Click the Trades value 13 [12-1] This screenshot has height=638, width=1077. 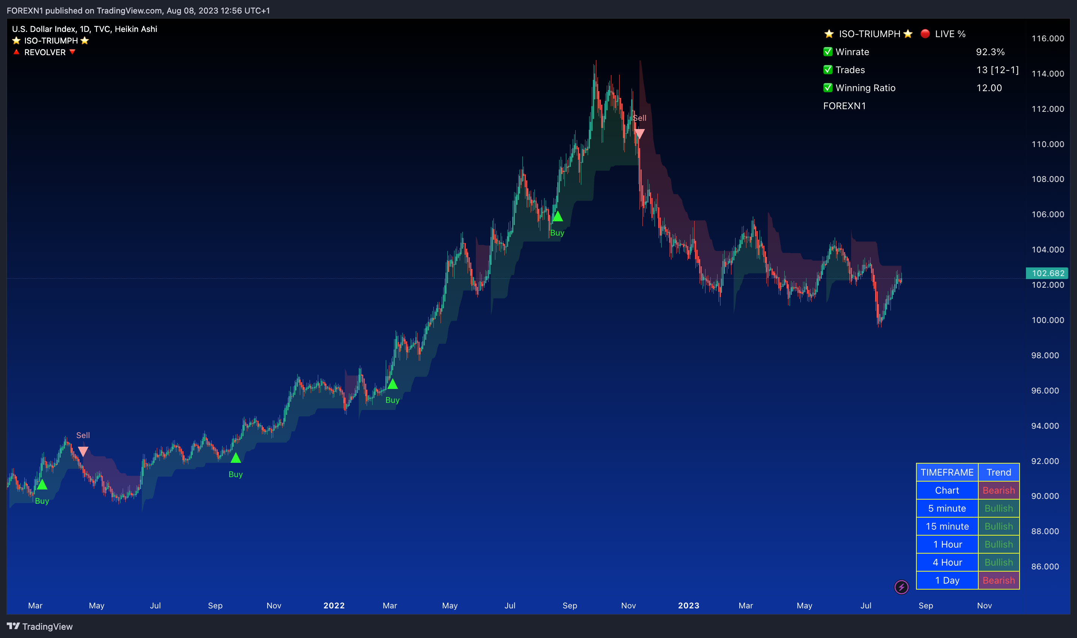click(x=997, y=70)
